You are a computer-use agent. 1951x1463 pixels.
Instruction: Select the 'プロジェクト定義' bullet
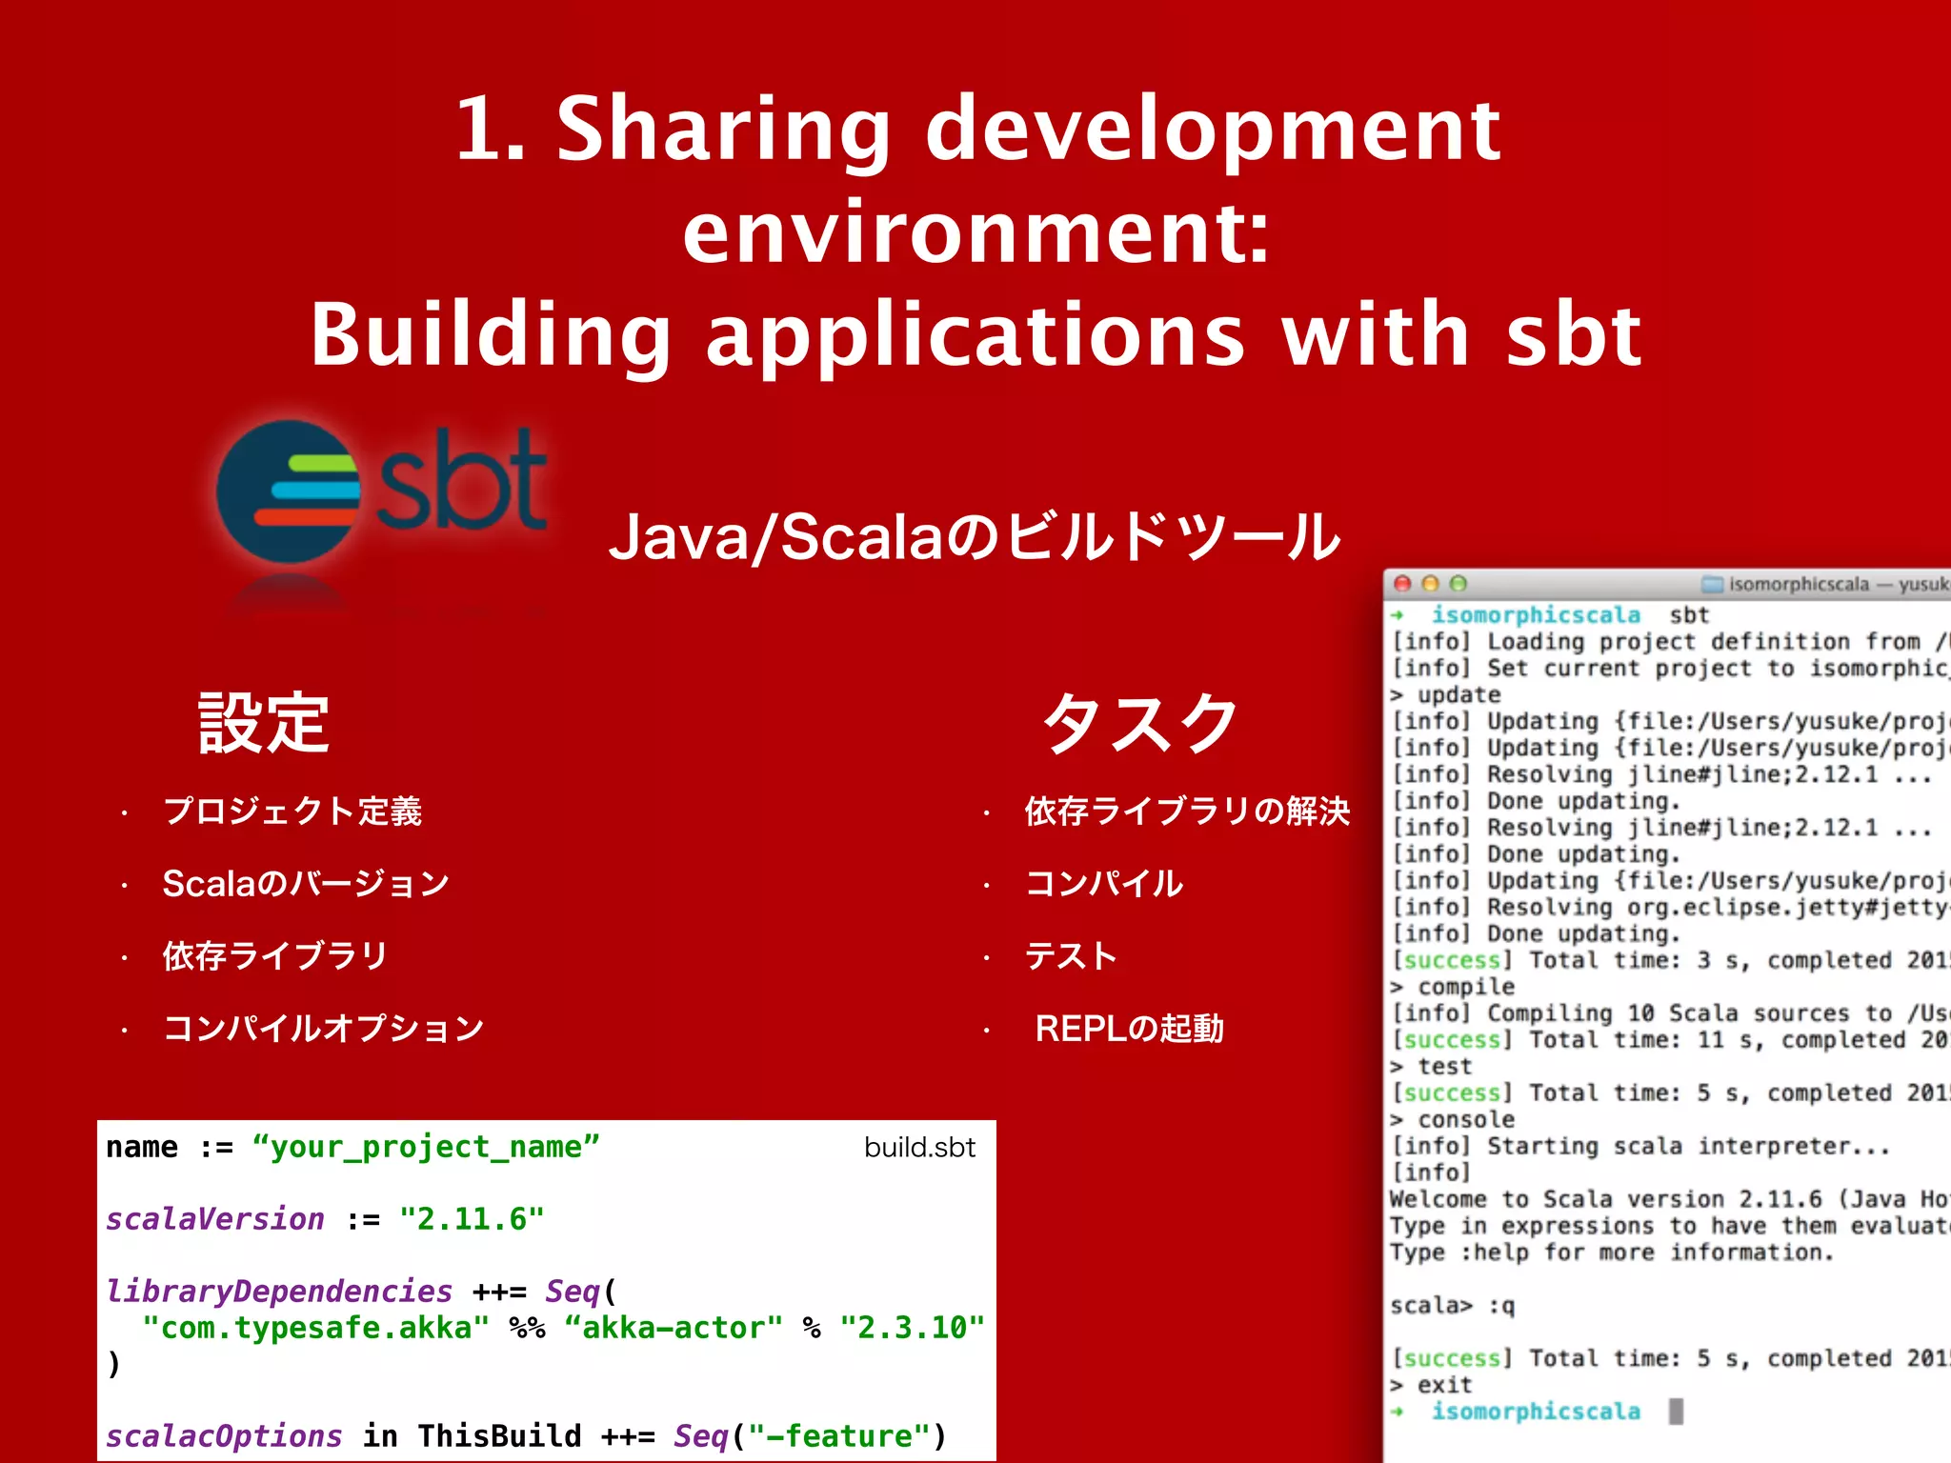click(x=292, y=811)
